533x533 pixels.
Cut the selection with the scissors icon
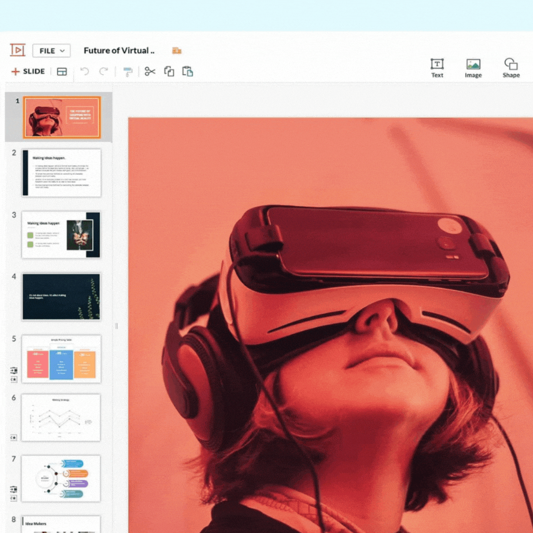[x=150, y=72]
